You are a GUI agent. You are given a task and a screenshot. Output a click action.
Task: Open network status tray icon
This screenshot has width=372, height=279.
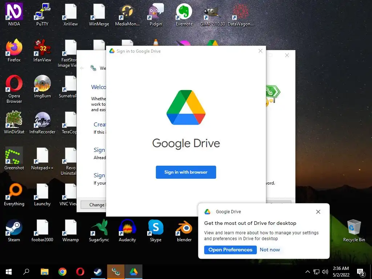point(316,272)
